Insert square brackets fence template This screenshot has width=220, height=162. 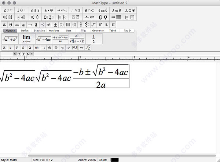click(68, 25)
